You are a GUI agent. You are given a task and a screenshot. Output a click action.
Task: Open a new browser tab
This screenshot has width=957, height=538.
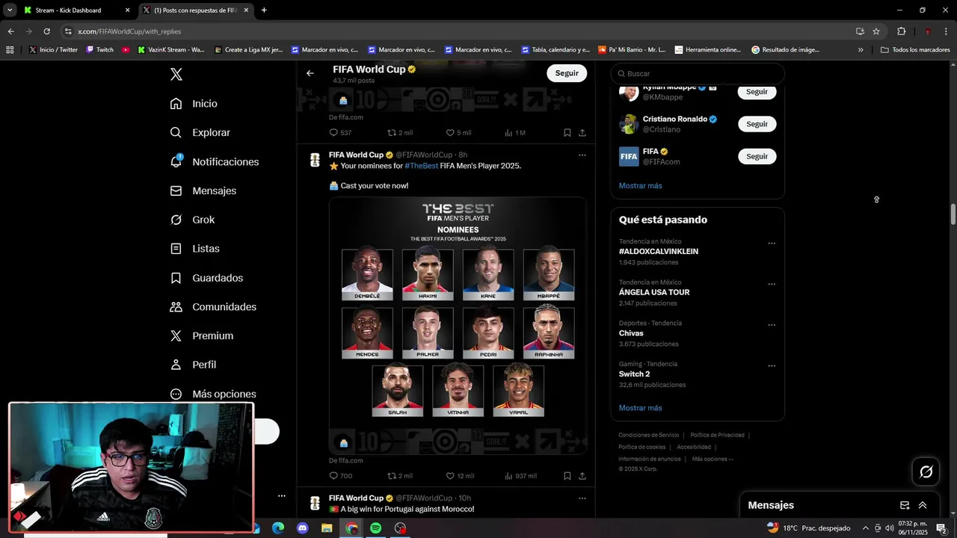tap(264, 10)
